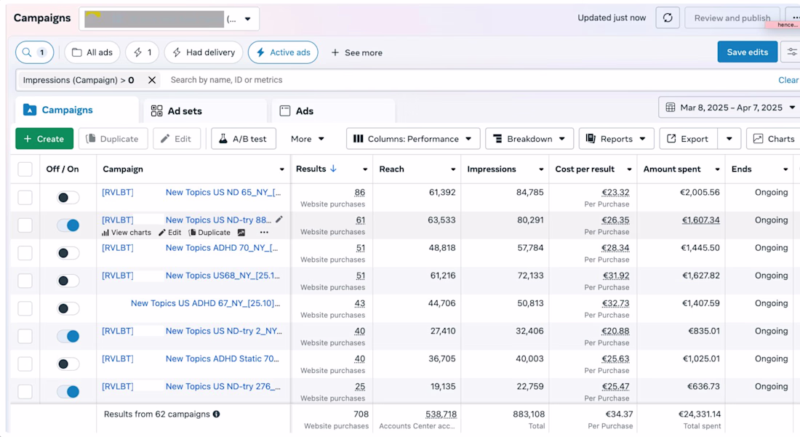This screenshot has height=437, width=800.
Task: Open the filter settings icon beside Save edits
Action: [791, 52]
